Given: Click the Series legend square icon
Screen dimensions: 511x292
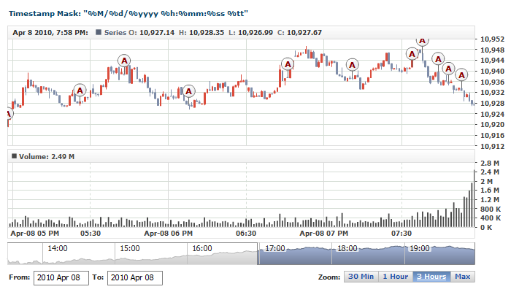Looking at the screenshot, I should [x=98, y=33].
